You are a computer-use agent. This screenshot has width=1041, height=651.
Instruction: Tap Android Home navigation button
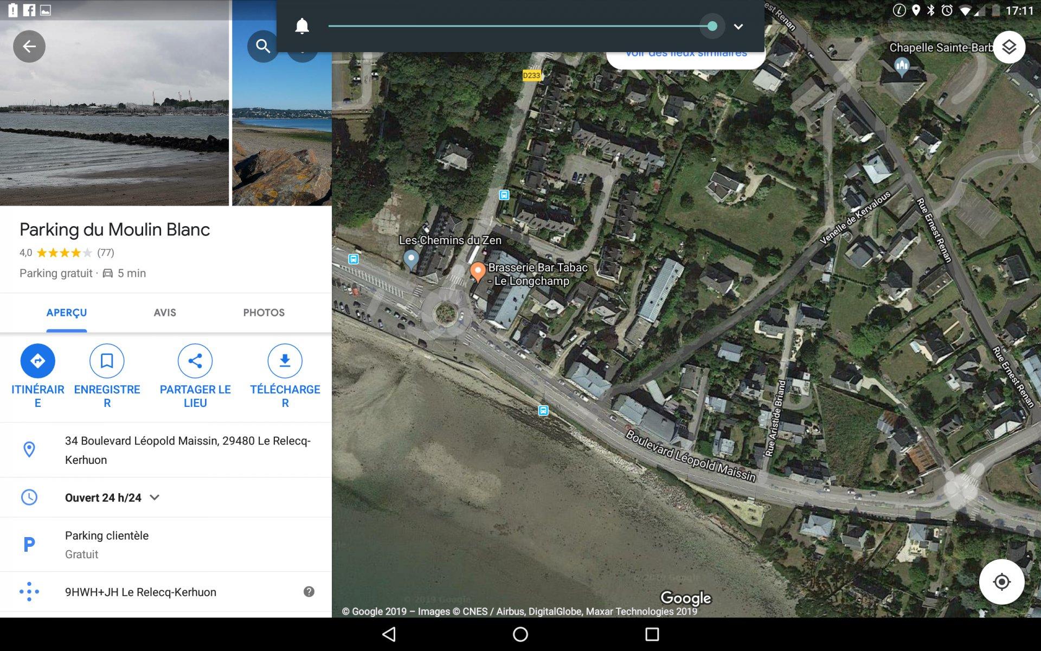(520, 634)
